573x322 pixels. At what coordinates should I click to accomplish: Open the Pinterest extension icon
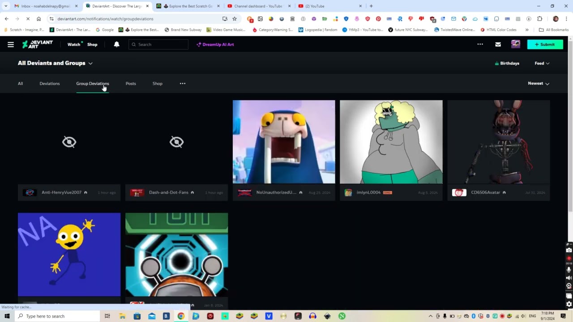click(x=378, y=19)
